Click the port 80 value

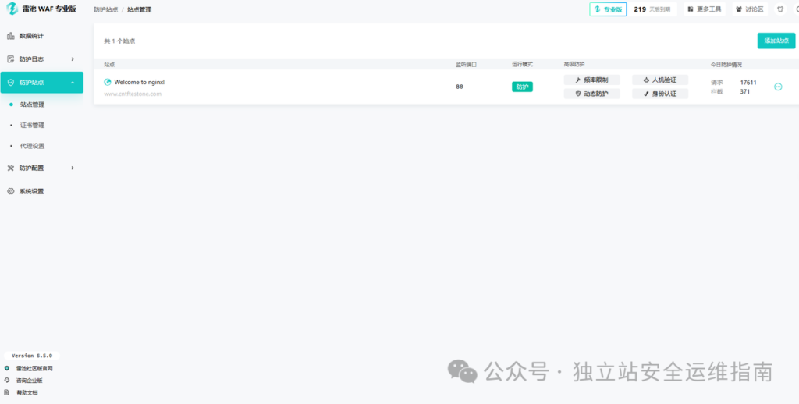(460, 87)
